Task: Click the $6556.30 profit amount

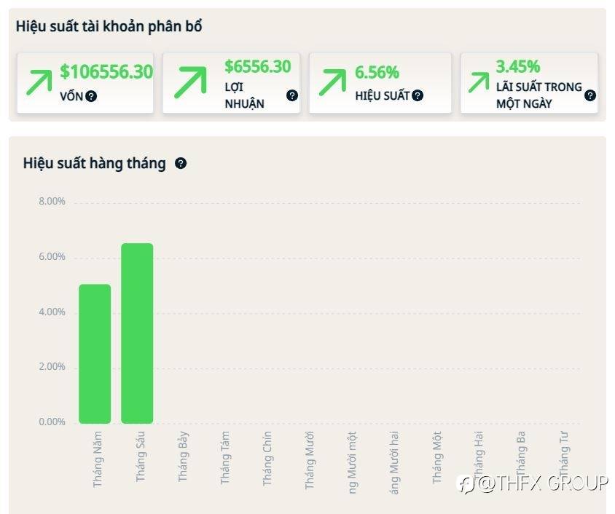Action: tap(257, 66)
